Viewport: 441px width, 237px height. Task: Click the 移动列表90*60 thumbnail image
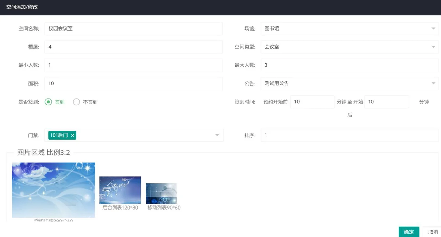click(161, 194)
